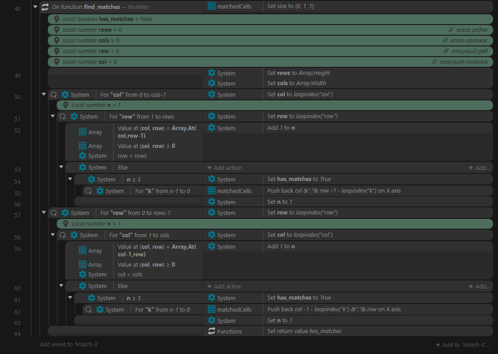Click the loop icon of 'For "col" from 1 to cols'
Image resolution: width=498 pixels, height=354 pixels.
click(63, 235)
